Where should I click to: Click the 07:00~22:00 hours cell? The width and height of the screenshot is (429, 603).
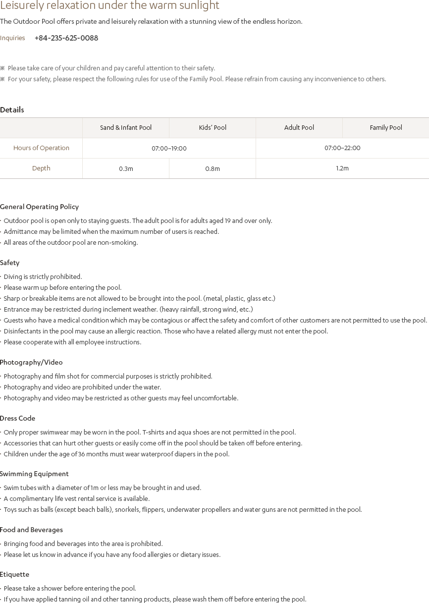point(342,148)
